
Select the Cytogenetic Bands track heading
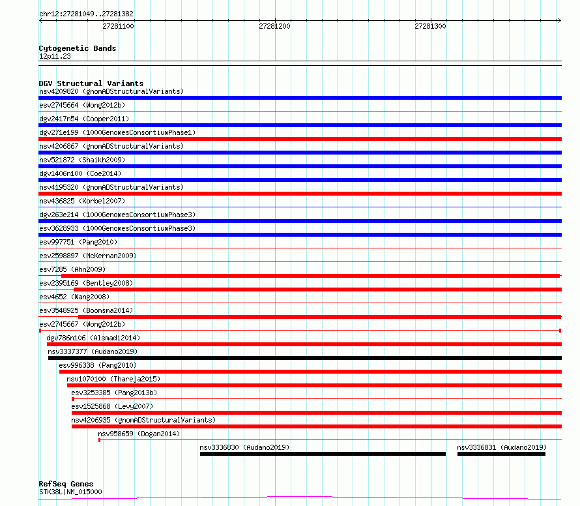pos(78,48)
